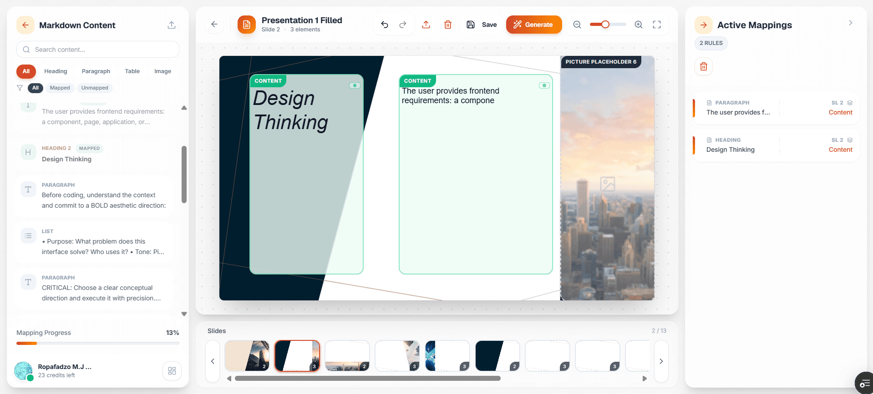Image resolution: width=873 pixels, height=394 pixels.
Task: Select the All content type filter
Action: tap(26, 71)
